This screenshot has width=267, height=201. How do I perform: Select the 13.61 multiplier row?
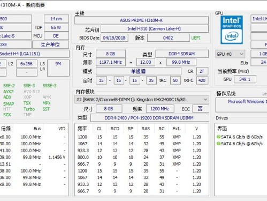pyautogui.click(x=34, y=164)
